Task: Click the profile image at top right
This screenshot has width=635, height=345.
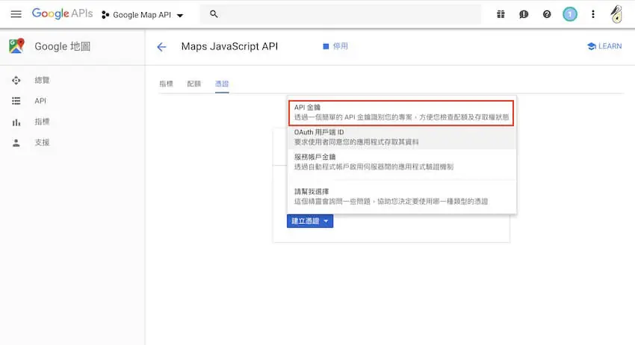Action: [x=617, y=14]
